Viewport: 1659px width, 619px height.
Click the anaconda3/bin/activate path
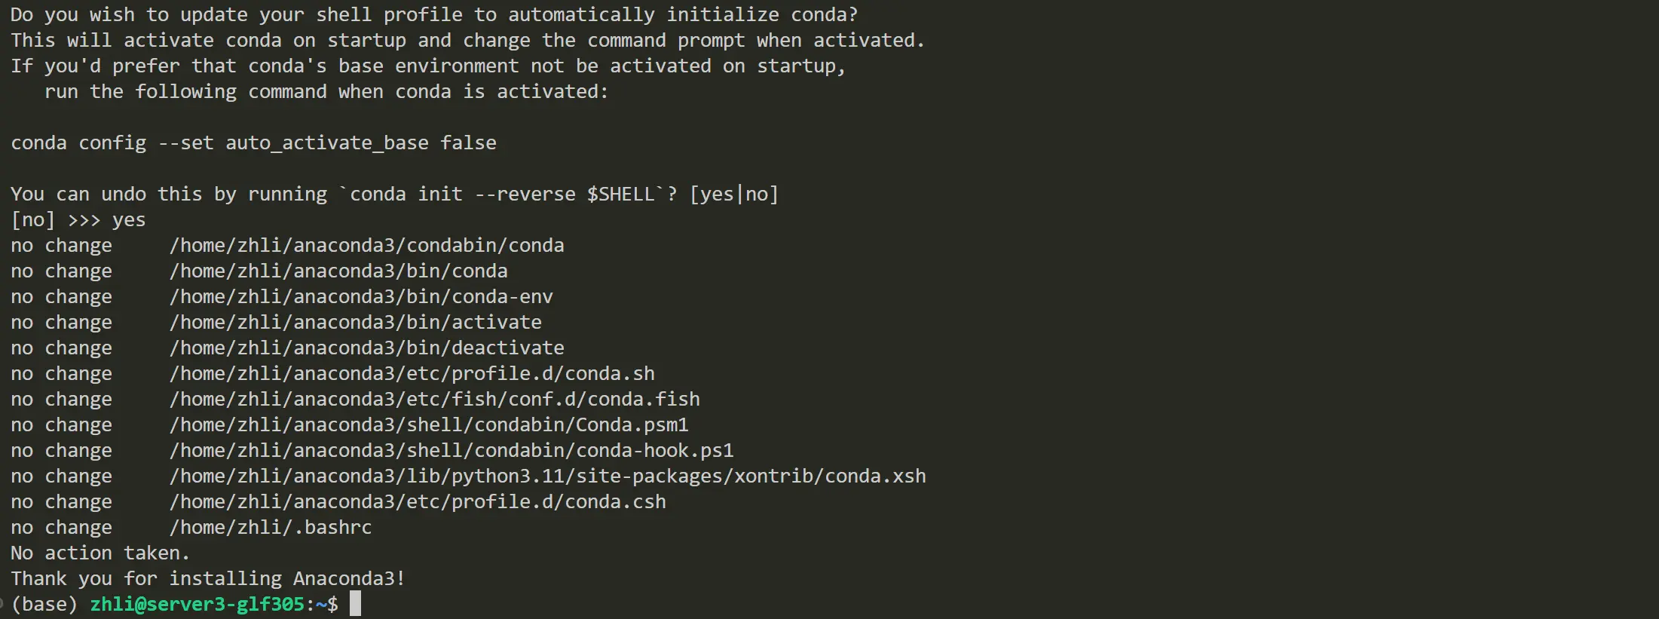[356, 322]
